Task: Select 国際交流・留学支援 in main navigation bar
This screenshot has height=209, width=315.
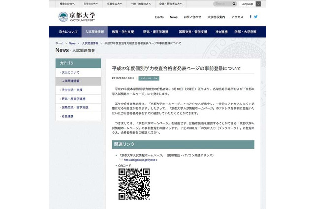Action: pyautogui.click(x=193, y=32)
